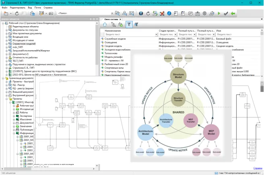
Task: Click the checkmark icon in main toolbar
Action: click(226, 13)
